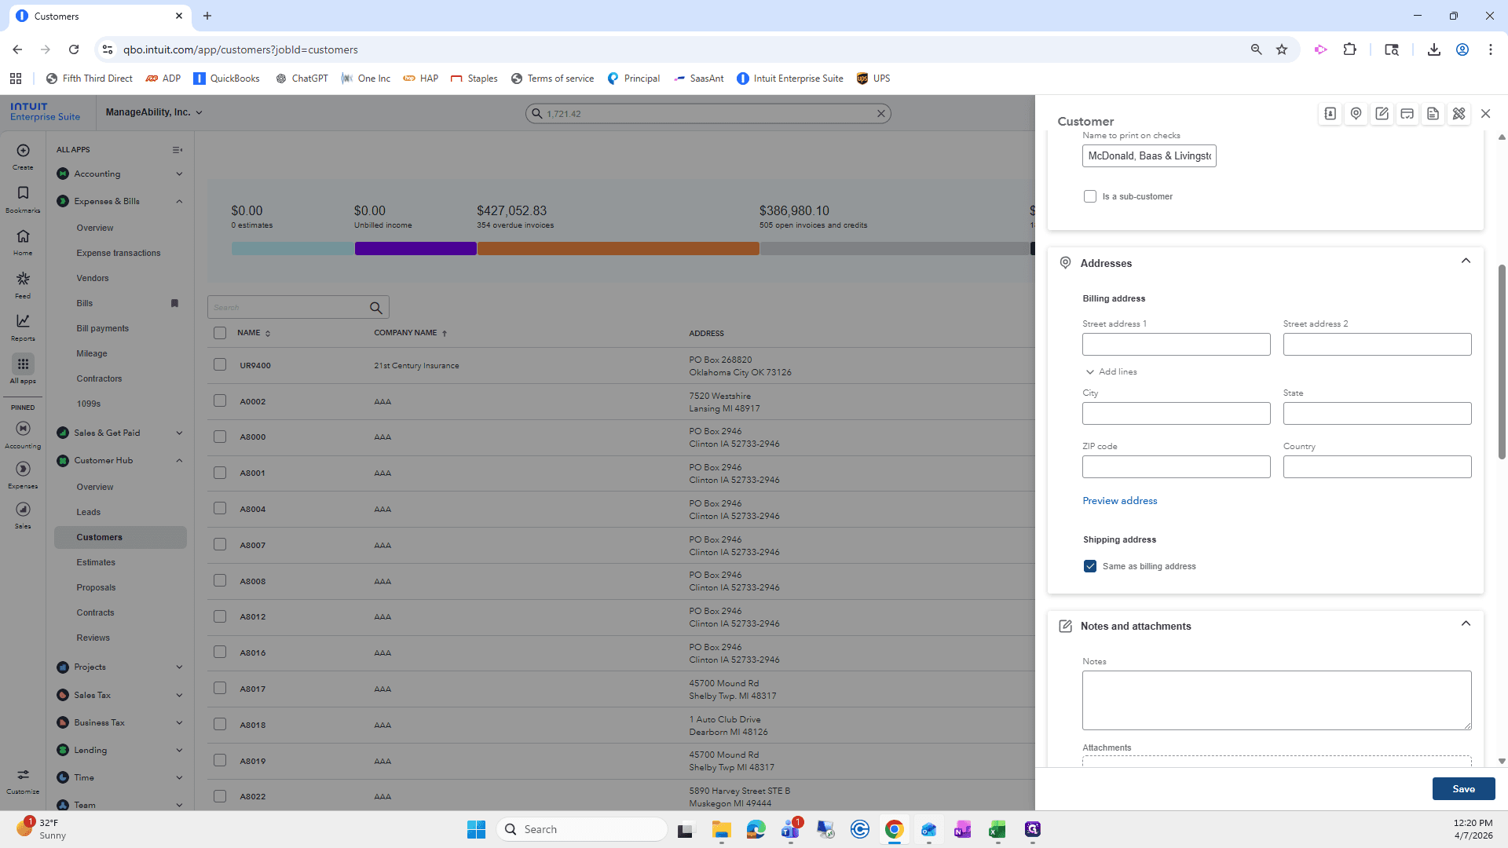
Task: Collapse the Addresses section
Action: point(1466,261)
